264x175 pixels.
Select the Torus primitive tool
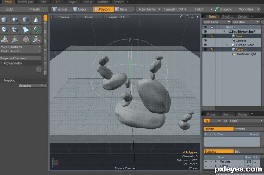coord(4,29)
